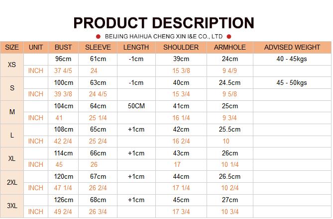This screenshot has width=333, height=219.
Task: Select the ADVISED WEIGHT header
Action: tap(292, 47)
